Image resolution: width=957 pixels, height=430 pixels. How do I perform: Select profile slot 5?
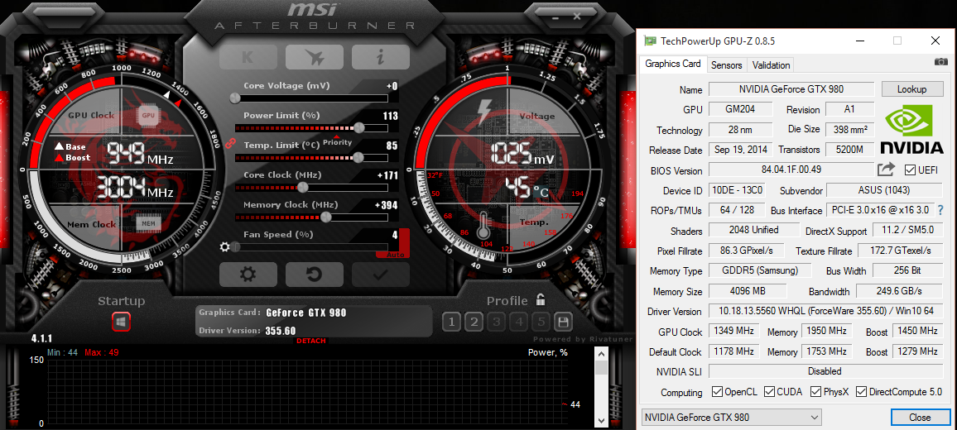(541, 322)
